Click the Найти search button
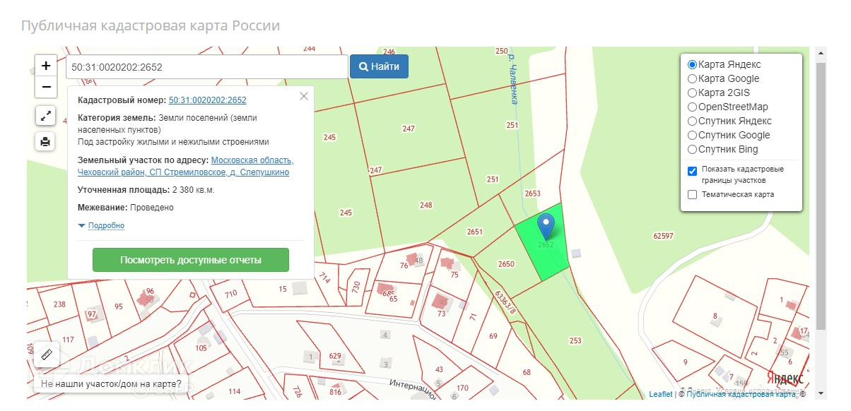The image size is (851, 411). pyautogui.click(x=379, y=67)
